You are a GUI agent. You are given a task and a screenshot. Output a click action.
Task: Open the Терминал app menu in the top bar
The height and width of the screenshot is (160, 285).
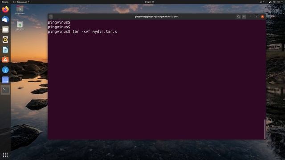[x=21, y=2]
